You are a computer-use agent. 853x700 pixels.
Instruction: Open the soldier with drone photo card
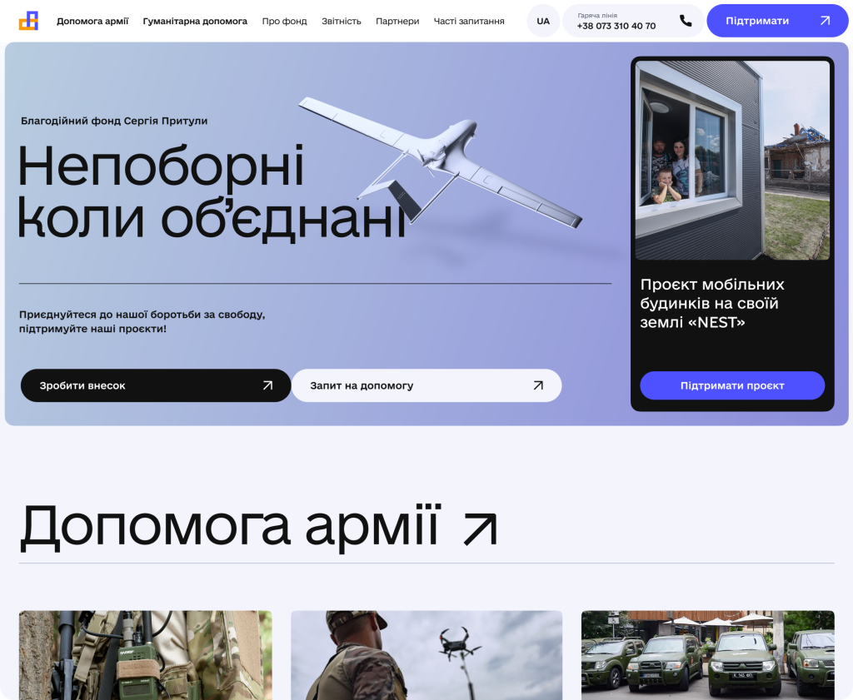click(426, 655)
